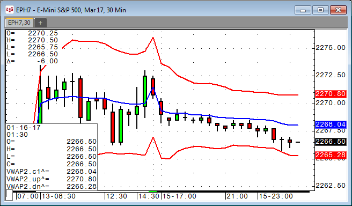Click the green marker on time scrollbar
The height and width of the screenshot is (206, 352).
click(x=153, y=192)
